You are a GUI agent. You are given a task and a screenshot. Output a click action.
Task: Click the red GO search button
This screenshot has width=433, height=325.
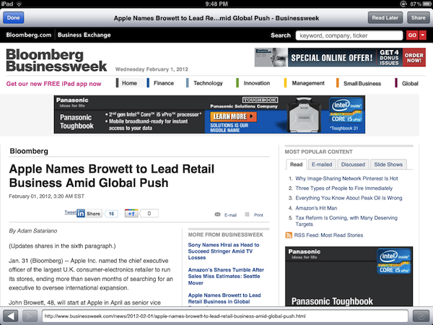413,35
